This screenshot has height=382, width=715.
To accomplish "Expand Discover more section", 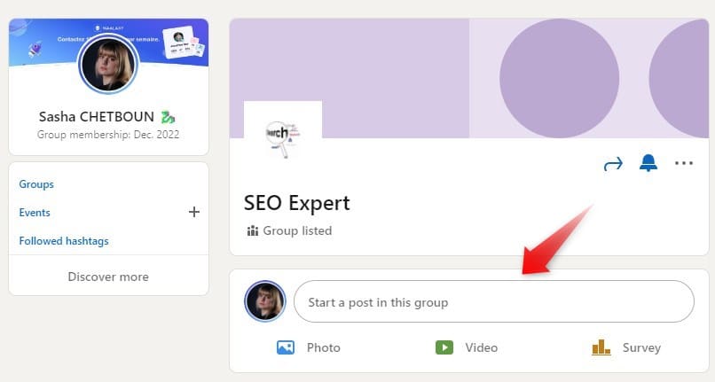I will 108,277.
